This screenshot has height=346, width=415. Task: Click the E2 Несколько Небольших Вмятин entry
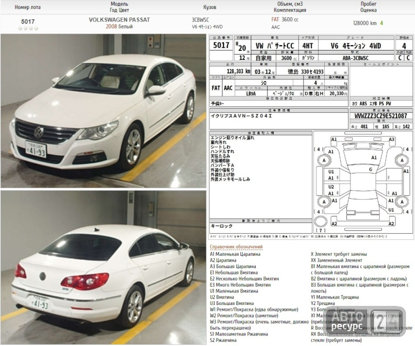pyautogui.click(x=244, y=278)
